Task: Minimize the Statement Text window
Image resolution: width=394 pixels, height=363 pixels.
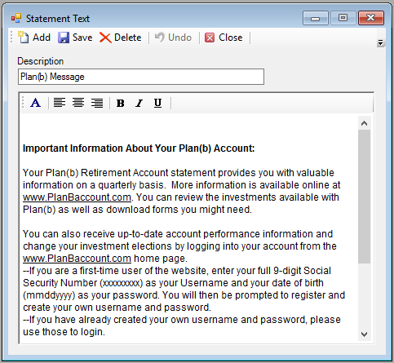Action: 316,18
